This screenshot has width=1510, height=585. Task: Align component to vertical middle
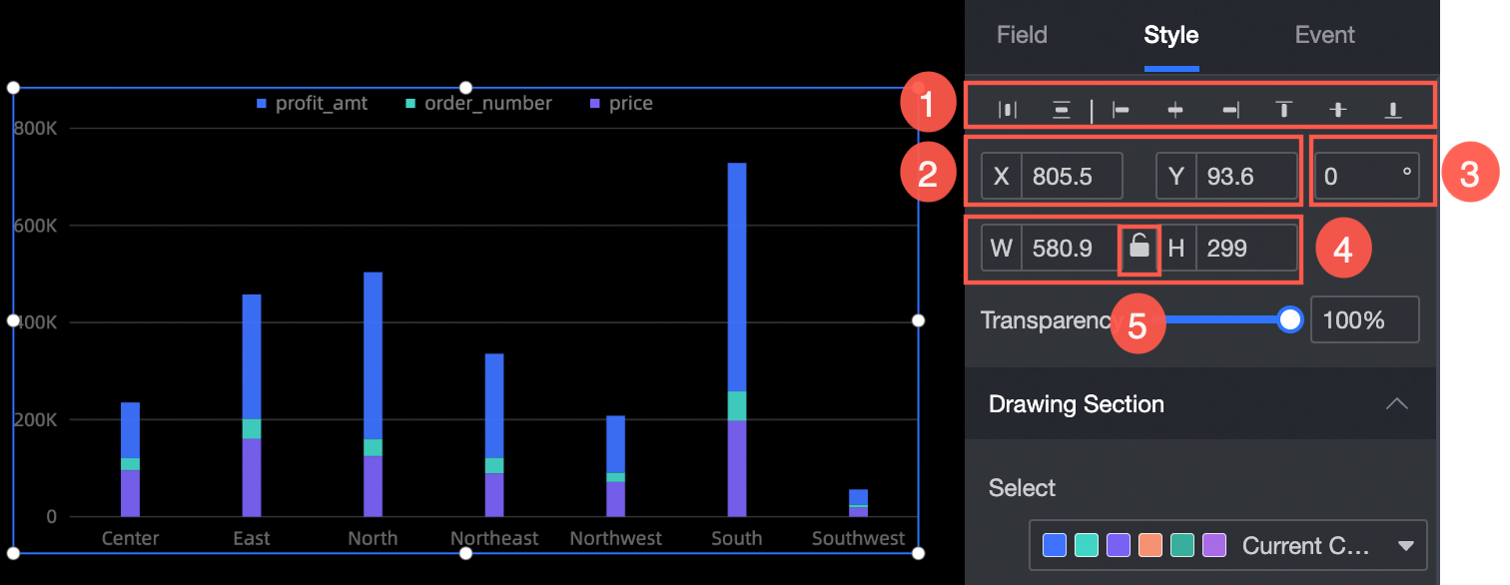[1338, 110]
